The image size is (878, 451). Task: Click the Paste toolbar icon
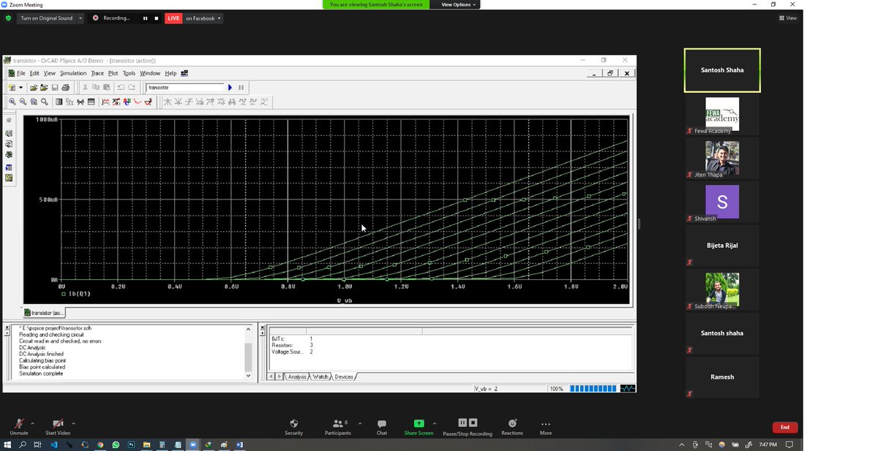(107, 87)
